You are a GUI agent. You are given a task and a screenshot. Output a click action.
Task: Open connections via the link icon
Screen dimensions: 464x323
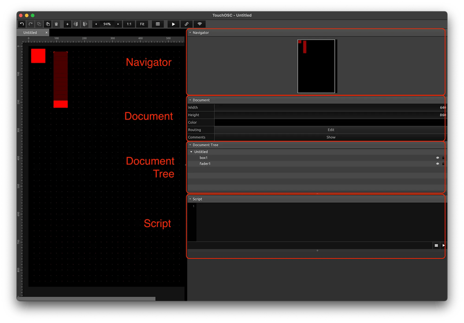[186, 24]
